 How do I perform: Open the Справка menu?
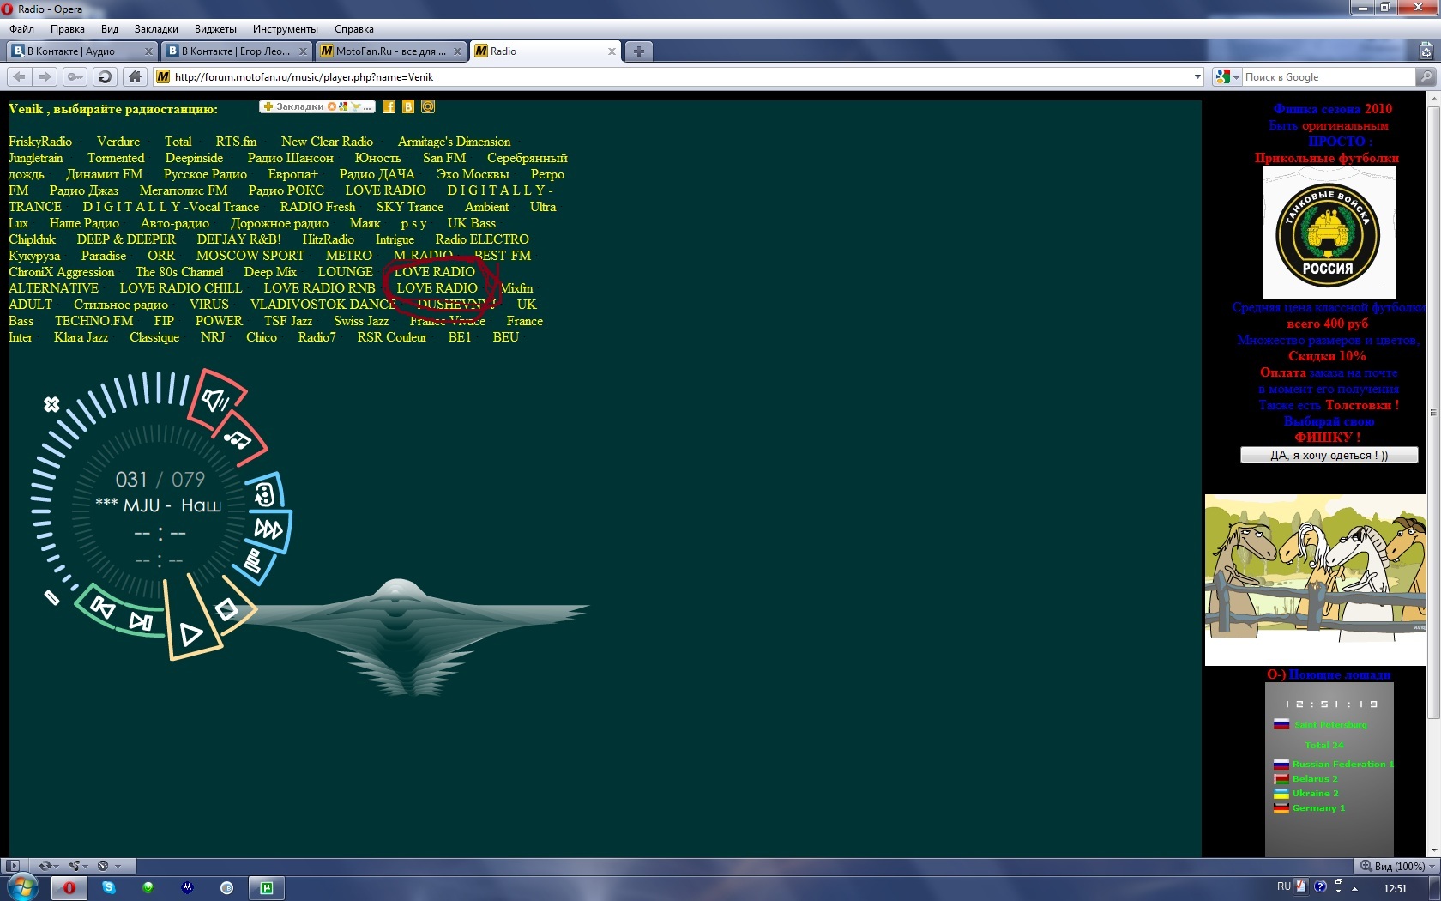tap(354, 29)
